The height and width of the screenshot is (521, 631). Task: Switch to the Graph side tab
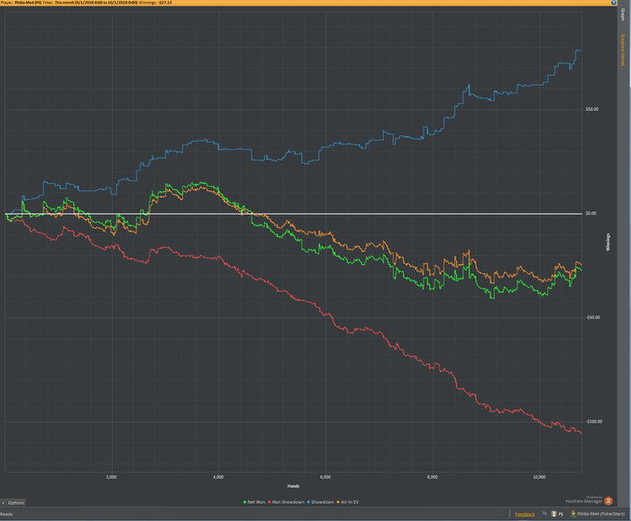click(x=623, y=15)
